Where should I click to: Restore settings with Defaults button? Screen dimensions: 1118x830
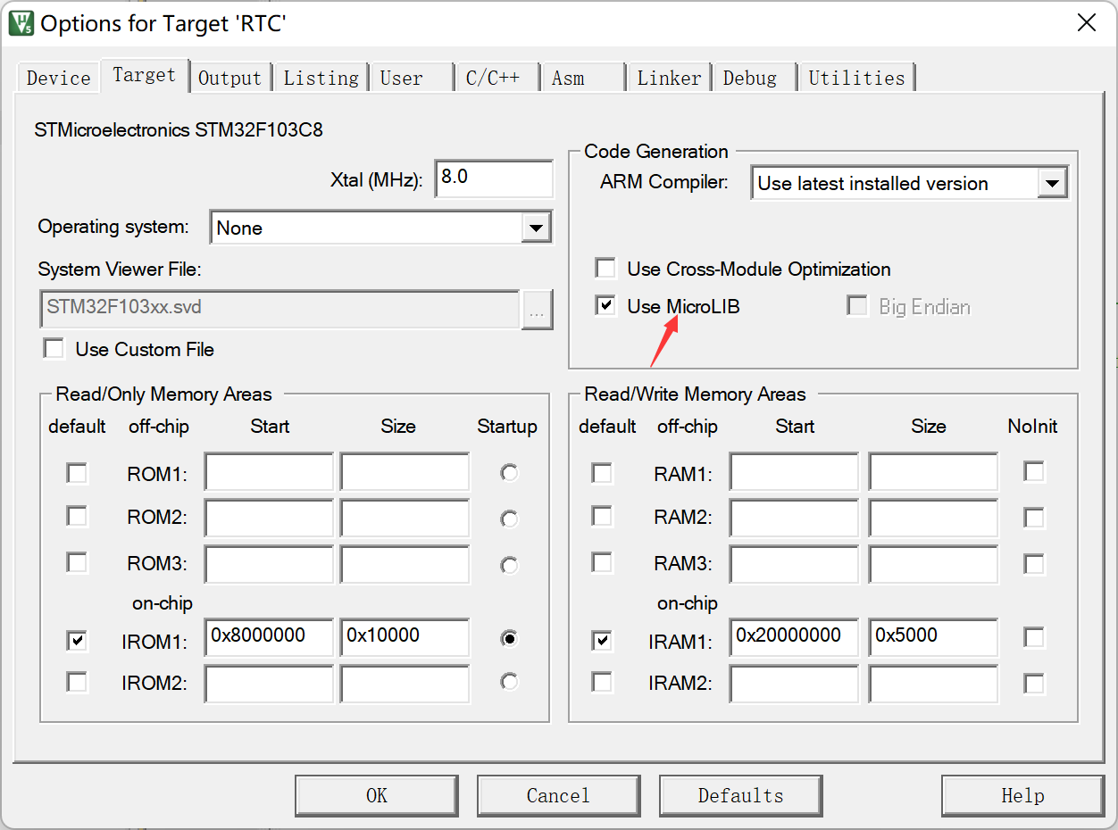click(x=740, y=795)
